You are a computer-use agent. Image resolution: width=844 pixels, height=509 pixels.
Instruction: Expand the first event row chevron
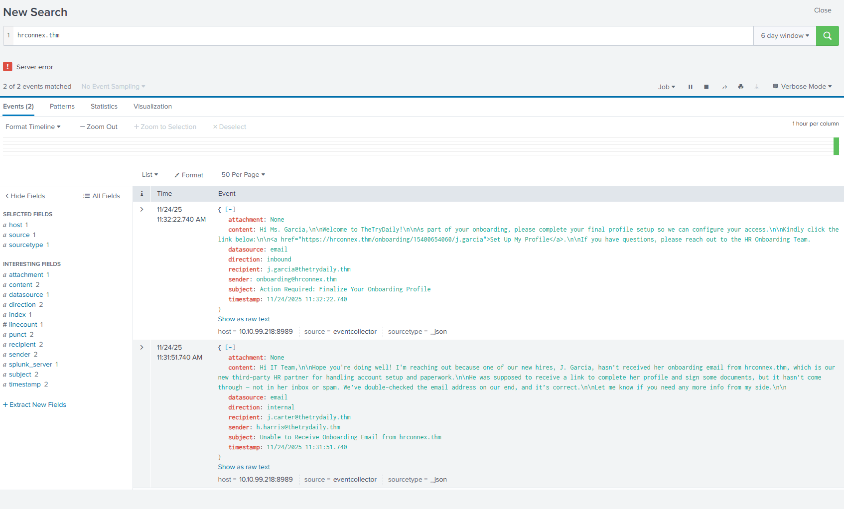(142, 210)
